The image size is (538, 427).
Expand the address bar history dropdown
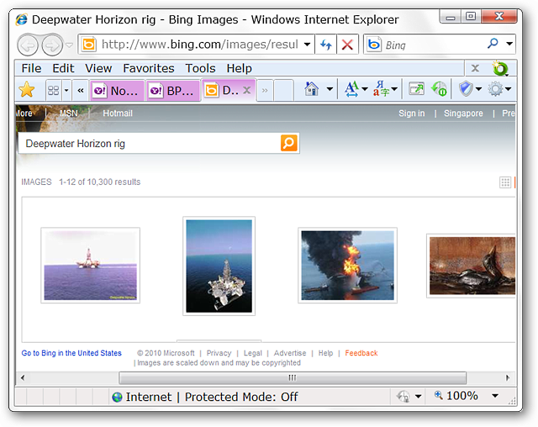pyautogui.click(x=308, y=45)
